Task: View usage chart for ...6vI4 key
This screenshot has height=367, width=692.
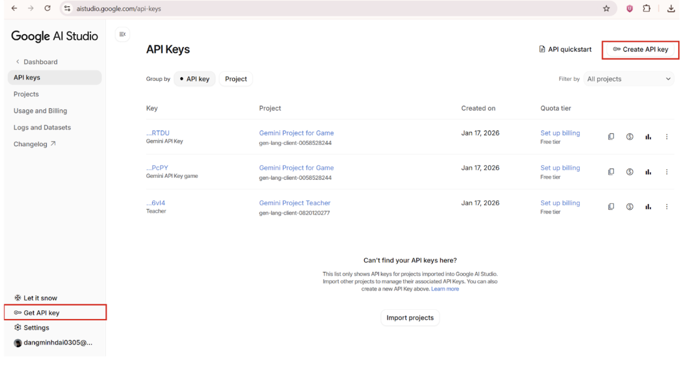Action: pyautogui.click(x=648, y=207)
